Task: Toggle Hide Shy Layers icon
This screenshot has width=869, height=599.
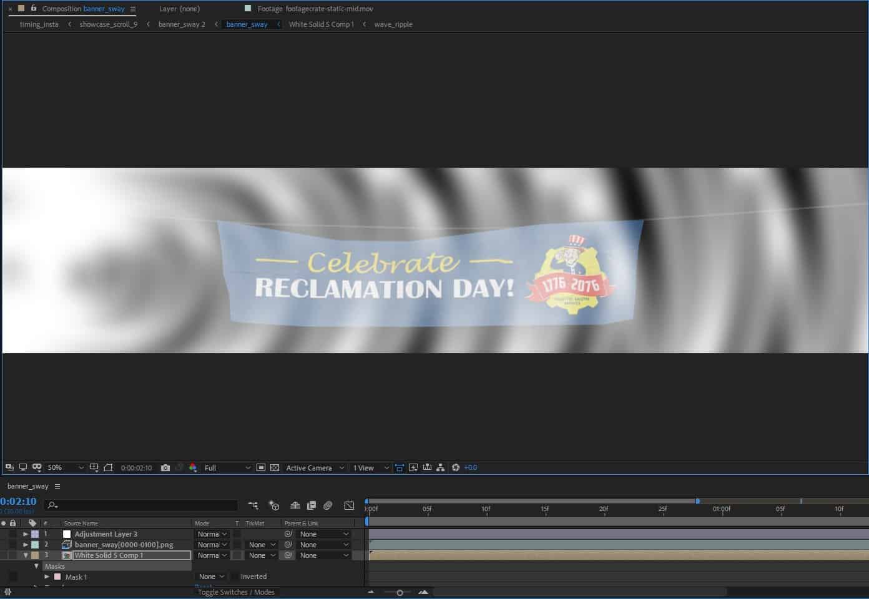Action: pyautogui.click(x=295, y=505)
